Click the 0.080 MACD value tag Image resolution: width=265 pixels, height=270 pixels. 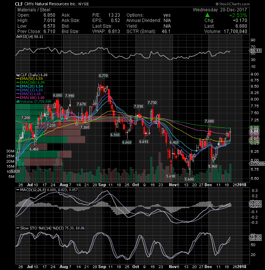pyautogui.click(x=255, y=202)
